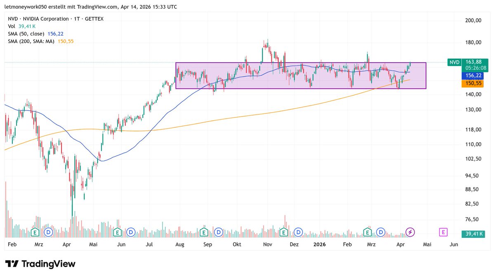Click the current price label 163,88
The width and height of the screenshot is (495, 277).
(474, 62)
